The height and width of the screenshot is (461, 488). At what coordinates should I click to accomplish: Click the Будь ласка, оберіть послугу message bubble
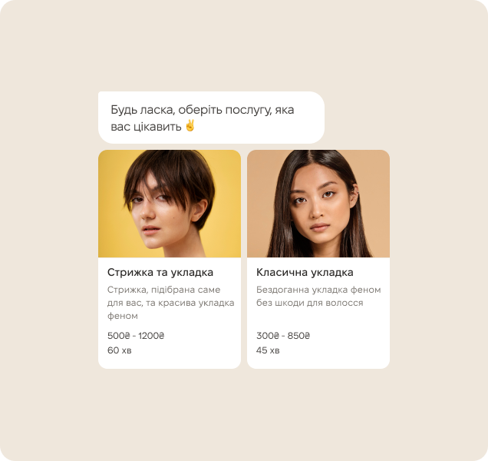[211, 118]
